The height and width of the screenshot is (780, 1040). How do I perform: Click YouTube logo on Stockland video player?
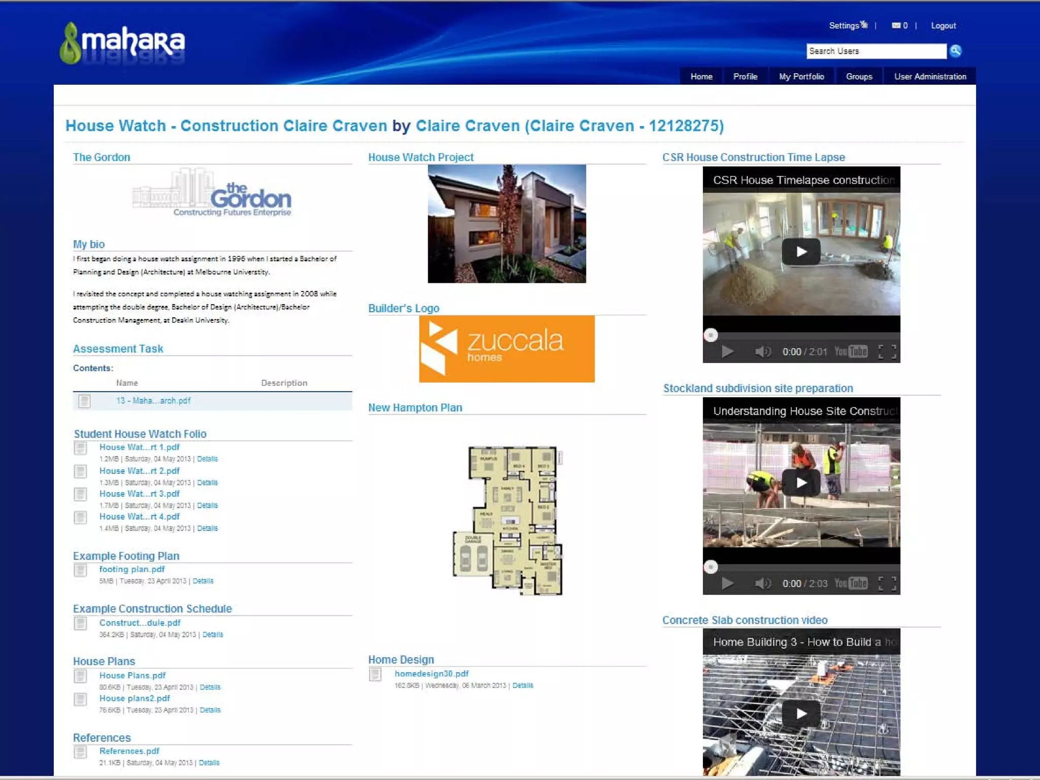tap(851, 583)
